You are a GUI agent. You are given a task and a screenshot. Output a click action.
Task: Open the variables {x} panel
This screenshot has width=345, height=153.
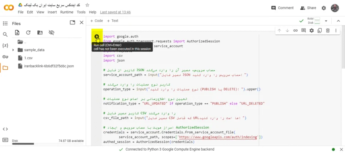tap(5, 46)
